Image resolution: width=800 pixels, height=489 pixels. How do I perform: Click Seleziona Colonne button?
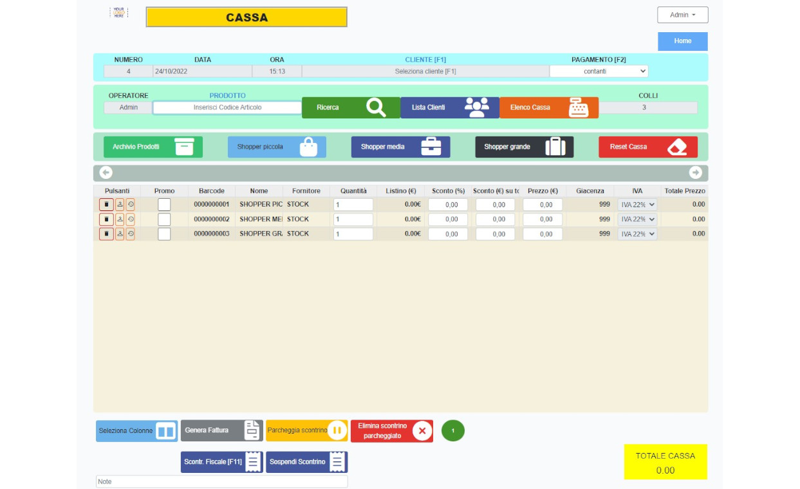coord(136,431)
